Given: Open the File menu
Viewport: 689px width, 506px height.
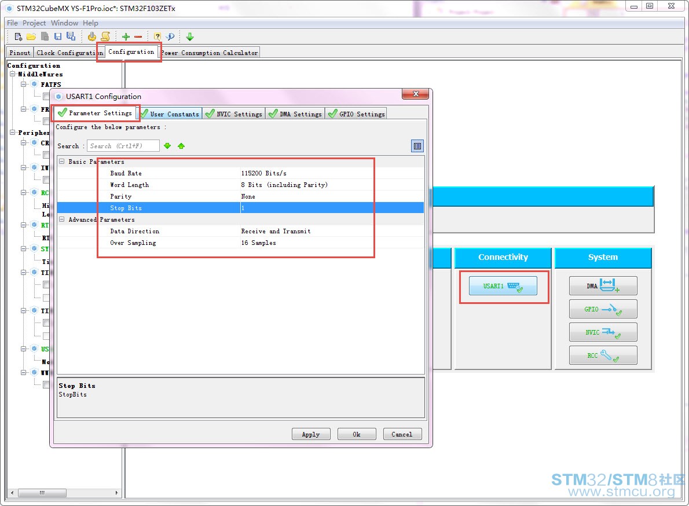Looking at the screenshot, I should click(x=12, y=23).
